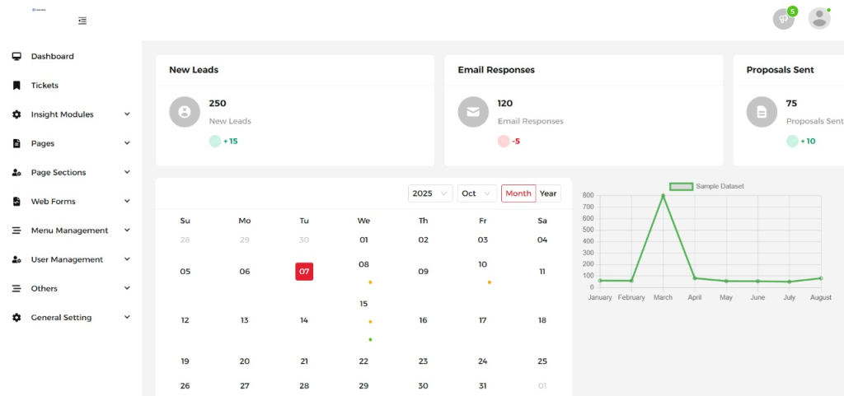Open Web Forms in sidebar
The width and height of the screenshot is (844, 396).
coord(53,202)
